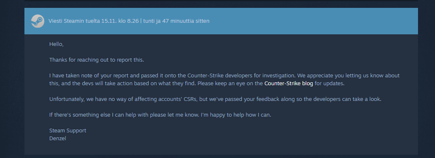Click the 'Steam Support' signature line
Screen dimensions: 435x158
point(68,131)
